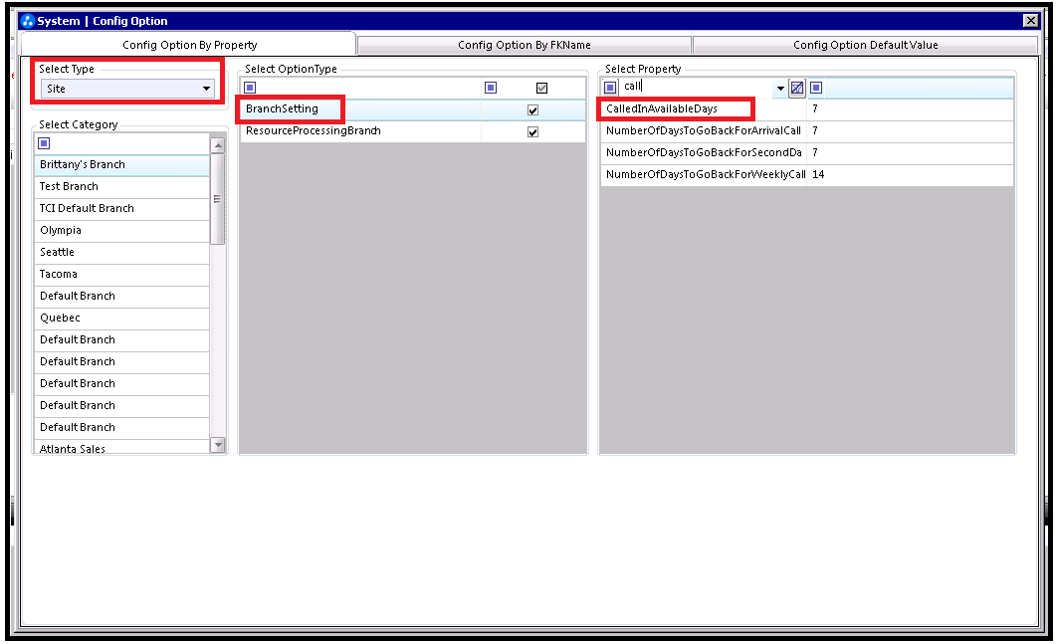Select Test Branch in the category list
Screen dimensions: 1056x644
click(x=121, y=186)
